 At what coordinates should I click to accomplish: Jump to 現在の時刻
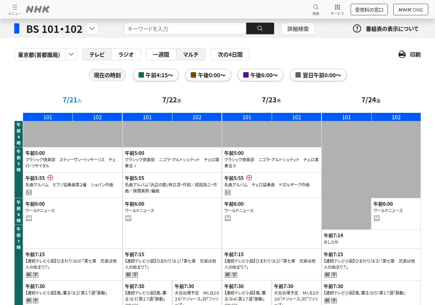tap(107, 75)
